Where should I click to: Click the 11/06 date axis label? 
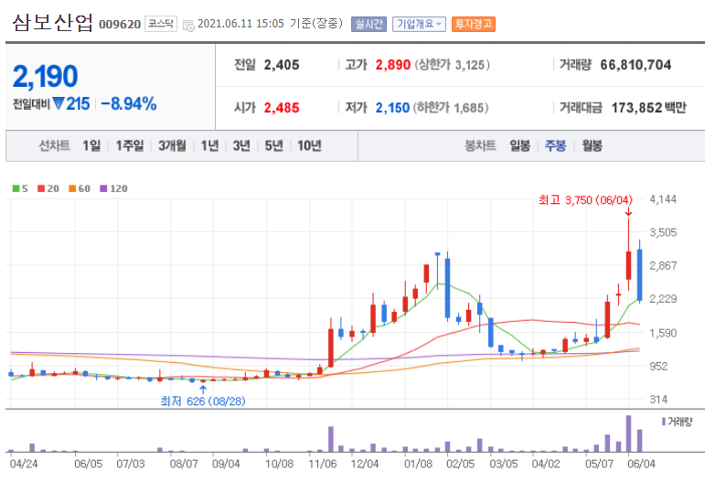pos(323,464)
